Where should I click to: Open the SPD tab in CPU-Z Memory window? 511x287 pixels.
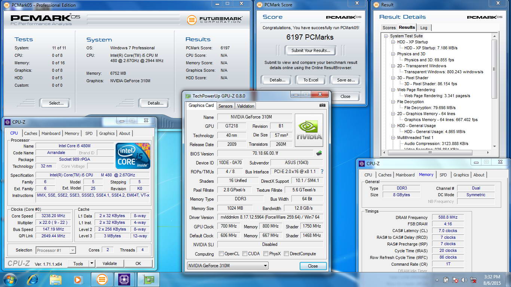pyautogui.click(x=443, y=175)
